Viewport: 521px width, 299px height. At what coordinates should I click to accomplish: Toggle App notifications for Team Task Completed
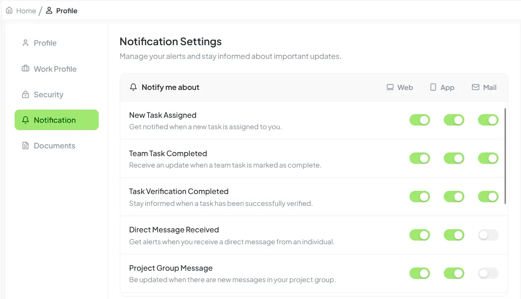[x=454, y=158]
